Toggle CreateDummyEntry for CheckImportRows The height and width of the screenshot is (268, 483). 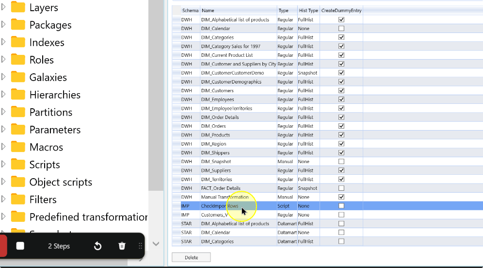341,206
